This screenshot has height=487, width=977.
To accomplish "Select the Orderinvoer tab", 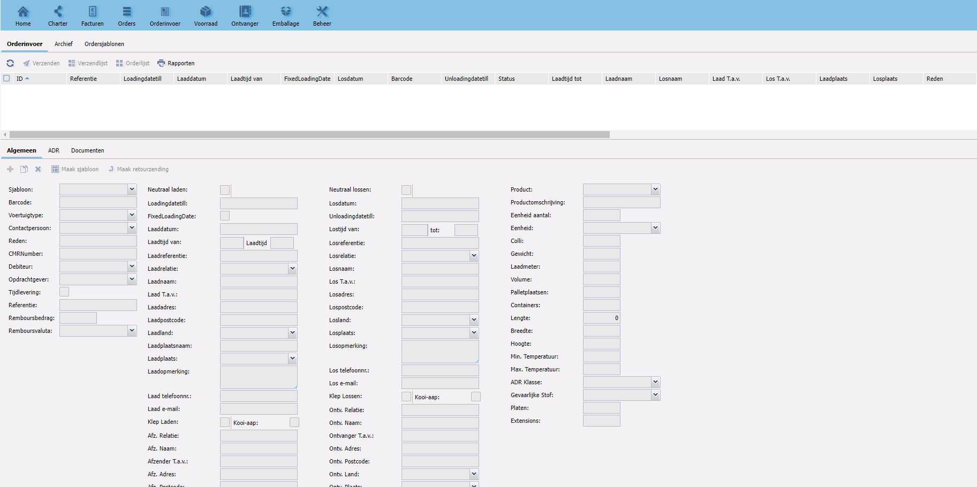I will (25, 44).
